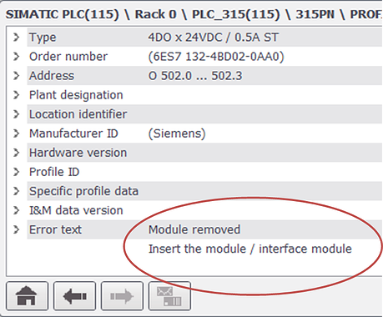Expand the Location identifier row chevron
Image resolution: width=383 pixels, height=317 pixels.
click(17, 114)
